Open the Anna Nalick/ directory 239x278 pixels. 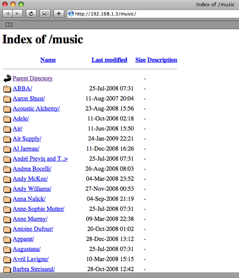click(x=29, y=199)
